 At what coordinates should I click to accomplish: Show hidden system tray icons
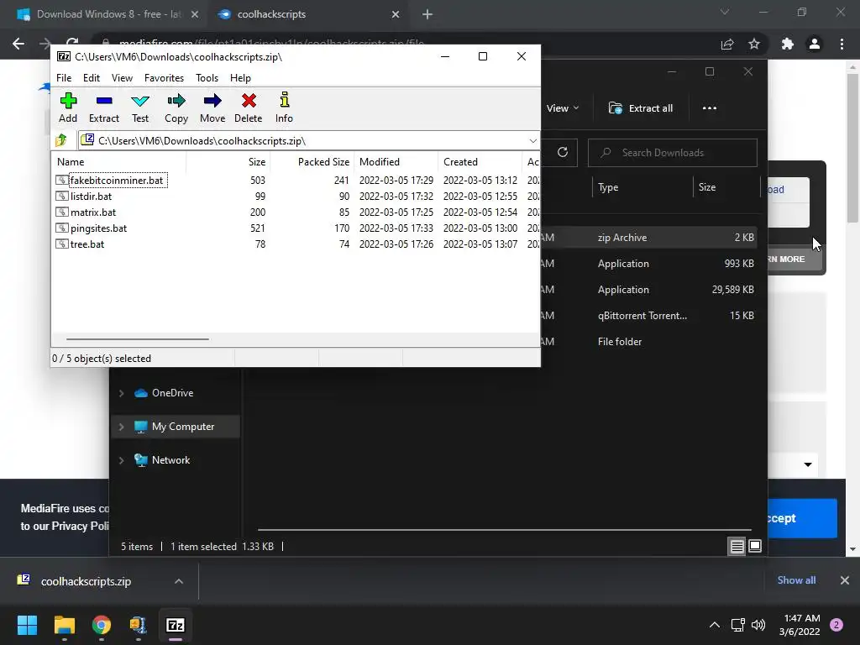pos(714,625)
